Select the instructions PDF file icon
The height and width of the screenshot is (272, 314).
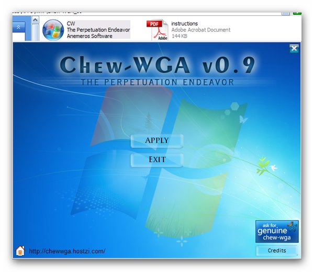click(x=158, y=30)
